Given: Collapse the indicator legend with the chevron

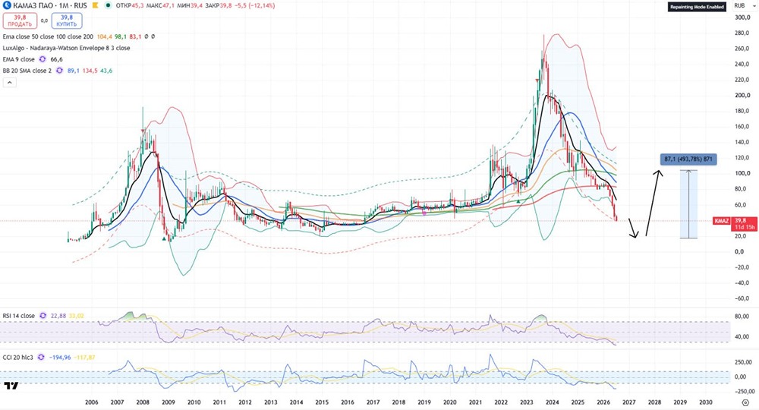Looking at the screenshot, I should tap(10, 82).
